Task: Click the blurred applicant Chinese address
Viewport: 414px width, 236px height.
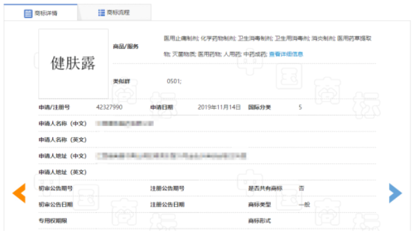Action: 171,156
